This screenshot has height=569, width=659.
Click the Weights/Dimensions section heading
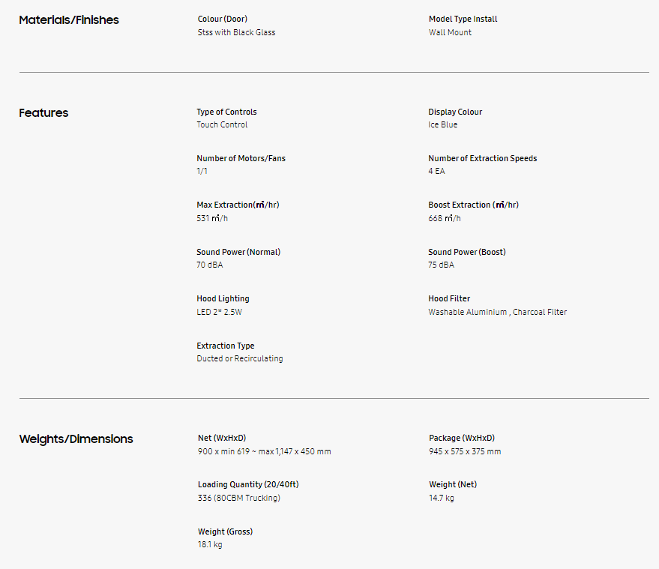pos(76,439)
